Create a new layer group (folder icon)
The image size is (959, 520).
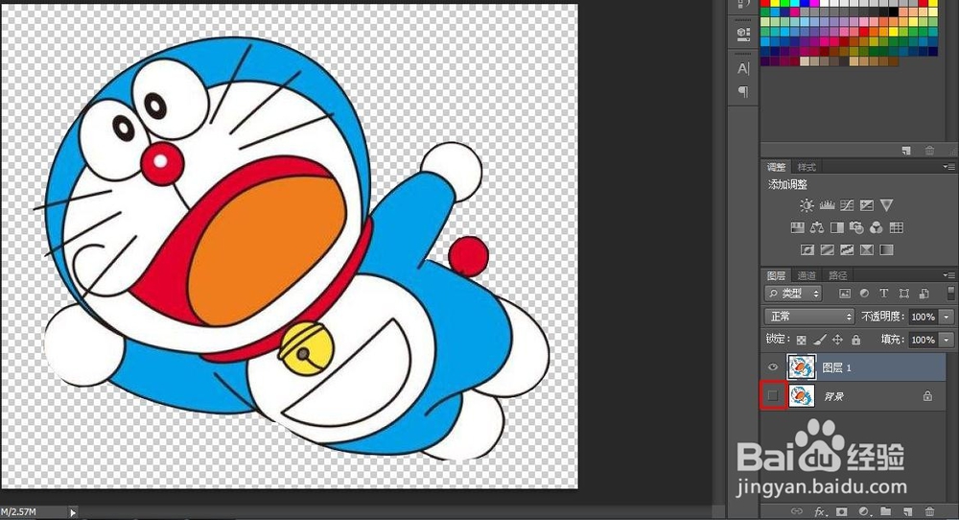point(885,511)
